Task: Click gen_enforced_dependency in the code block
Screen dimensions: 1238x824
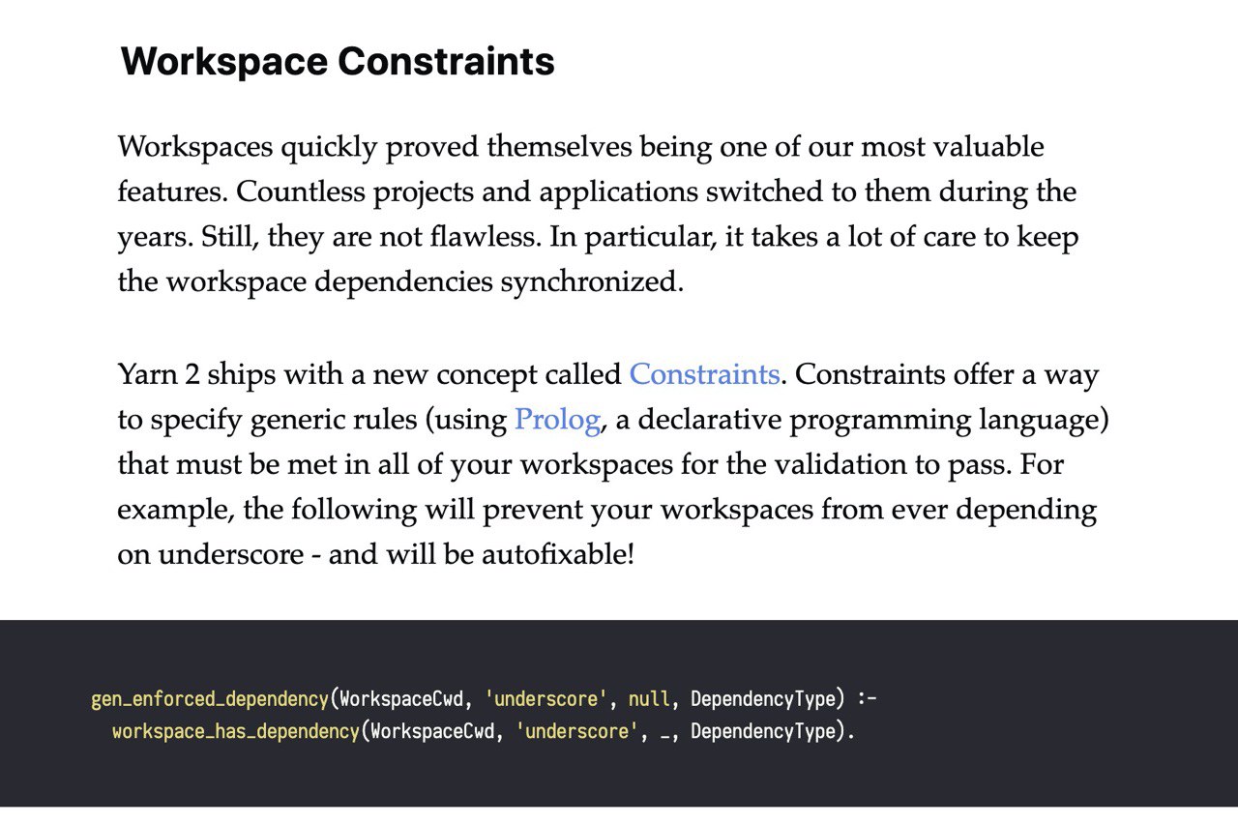Action: [210, 699]
